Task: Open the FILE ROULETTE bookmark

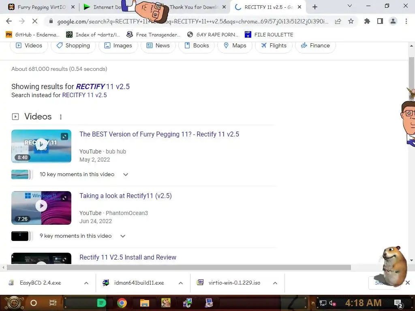Action: point(269,35)
